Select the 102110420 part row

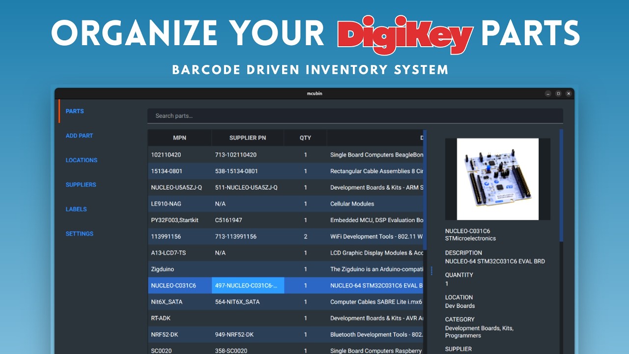(286, 155)
